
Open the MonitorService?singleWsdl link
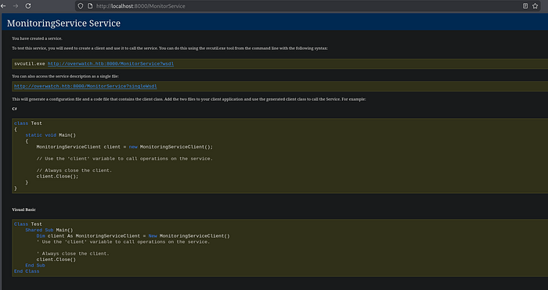(x=85, y=86)
